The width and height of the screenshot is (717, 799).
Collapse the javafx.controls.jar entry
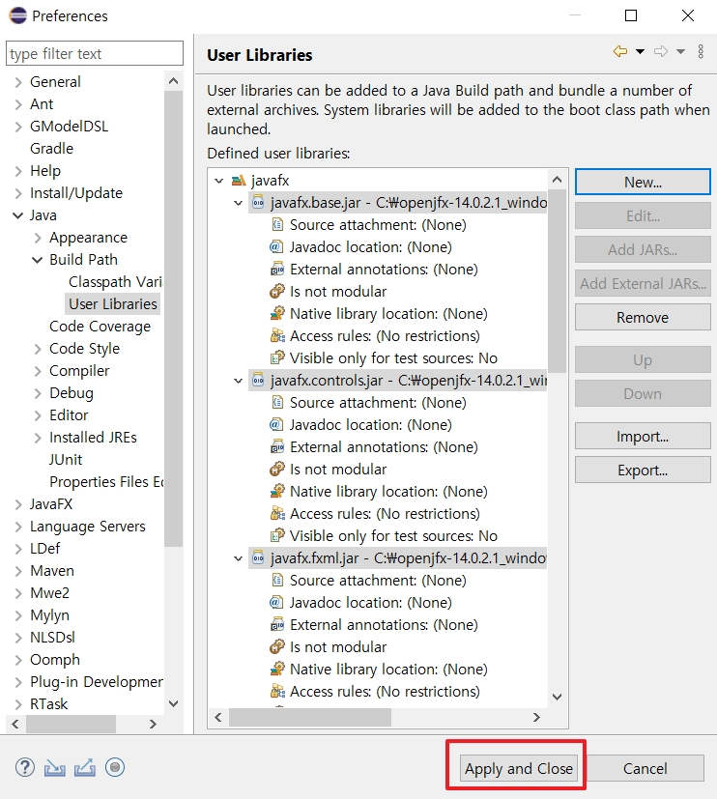(x=238, y=381)
